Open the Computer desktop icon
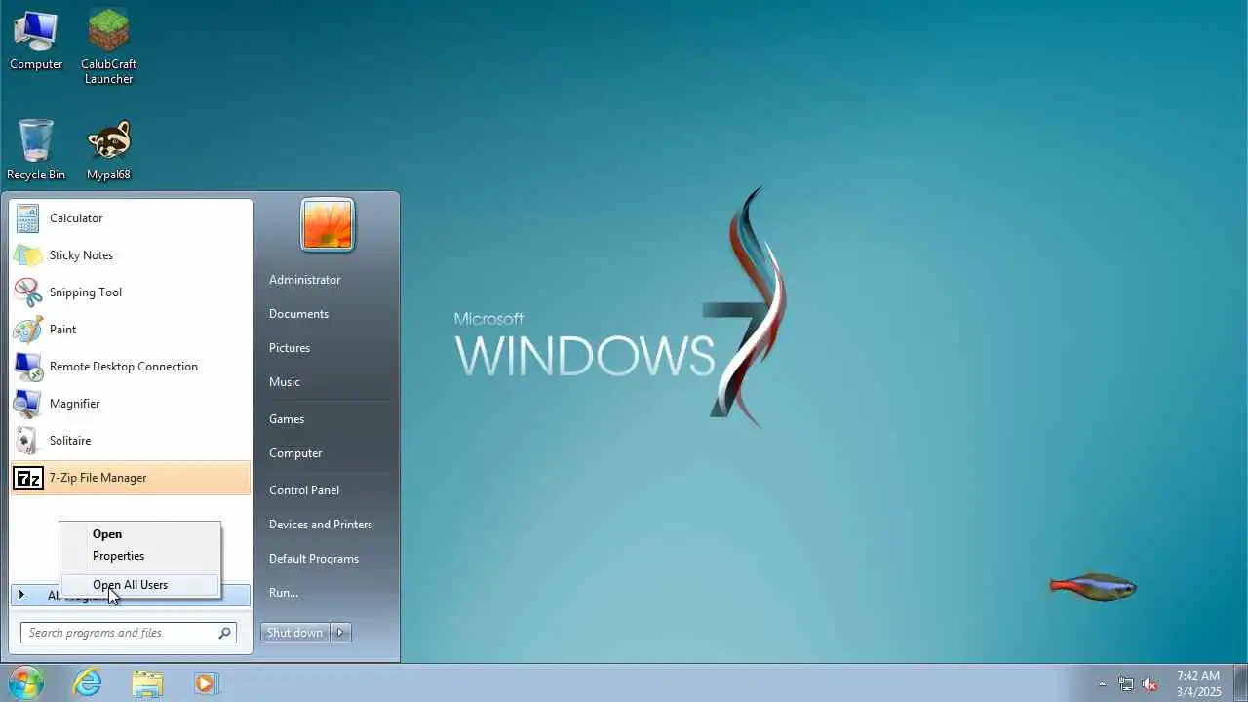This screenshot has height=702, width=1248. (x=36, y=41)
